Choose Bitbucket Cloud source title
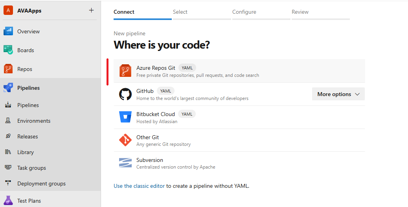The image size is (408, 207). [x=156, y=114]
